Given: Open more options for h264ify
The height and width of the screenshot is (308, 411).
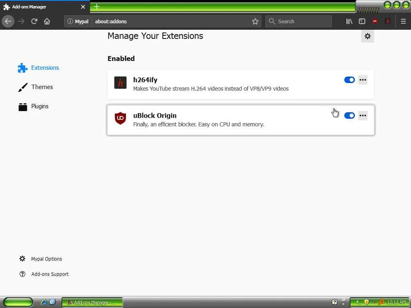Looking at the screenshot, I should coord(363,80).
